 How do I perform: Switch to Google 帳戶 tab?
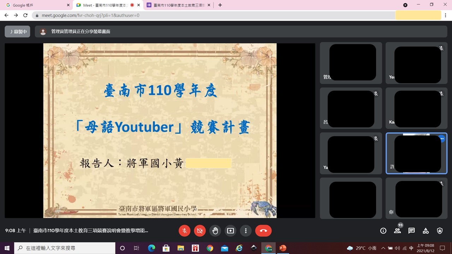coord(35,5)
